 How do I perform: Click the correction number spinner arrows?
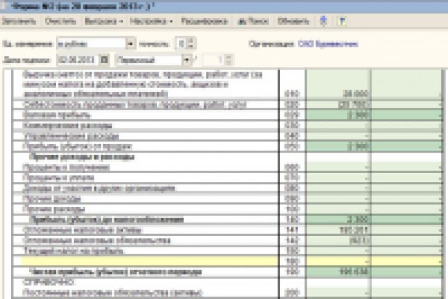228,60
